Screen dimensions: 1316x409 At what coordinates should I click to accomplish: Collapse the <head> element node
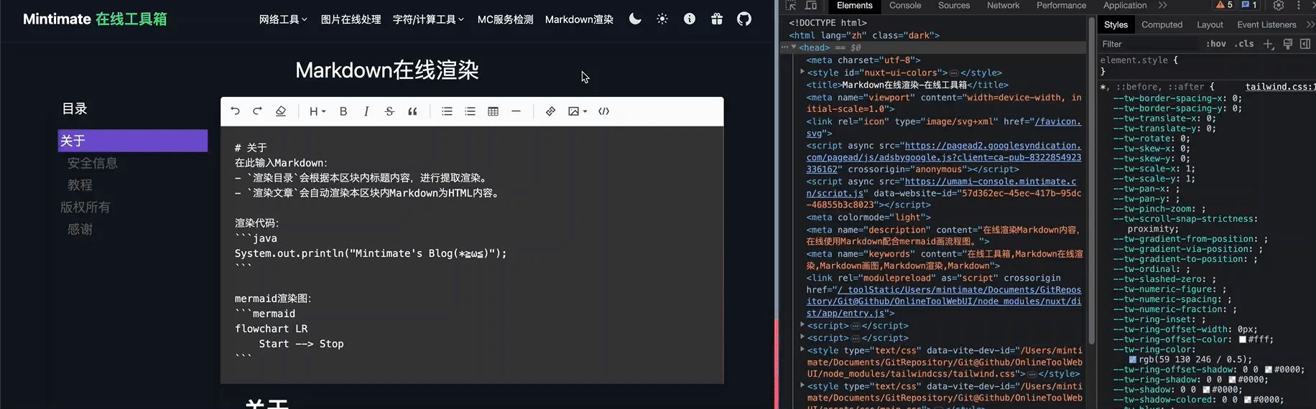pyautogui.click(x=794, y=47)
